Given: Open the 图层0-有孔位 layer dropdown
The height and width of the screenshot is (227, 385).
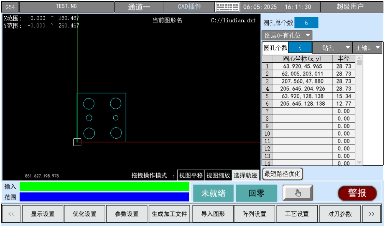Looking at the screenshot, I should 287,36.
